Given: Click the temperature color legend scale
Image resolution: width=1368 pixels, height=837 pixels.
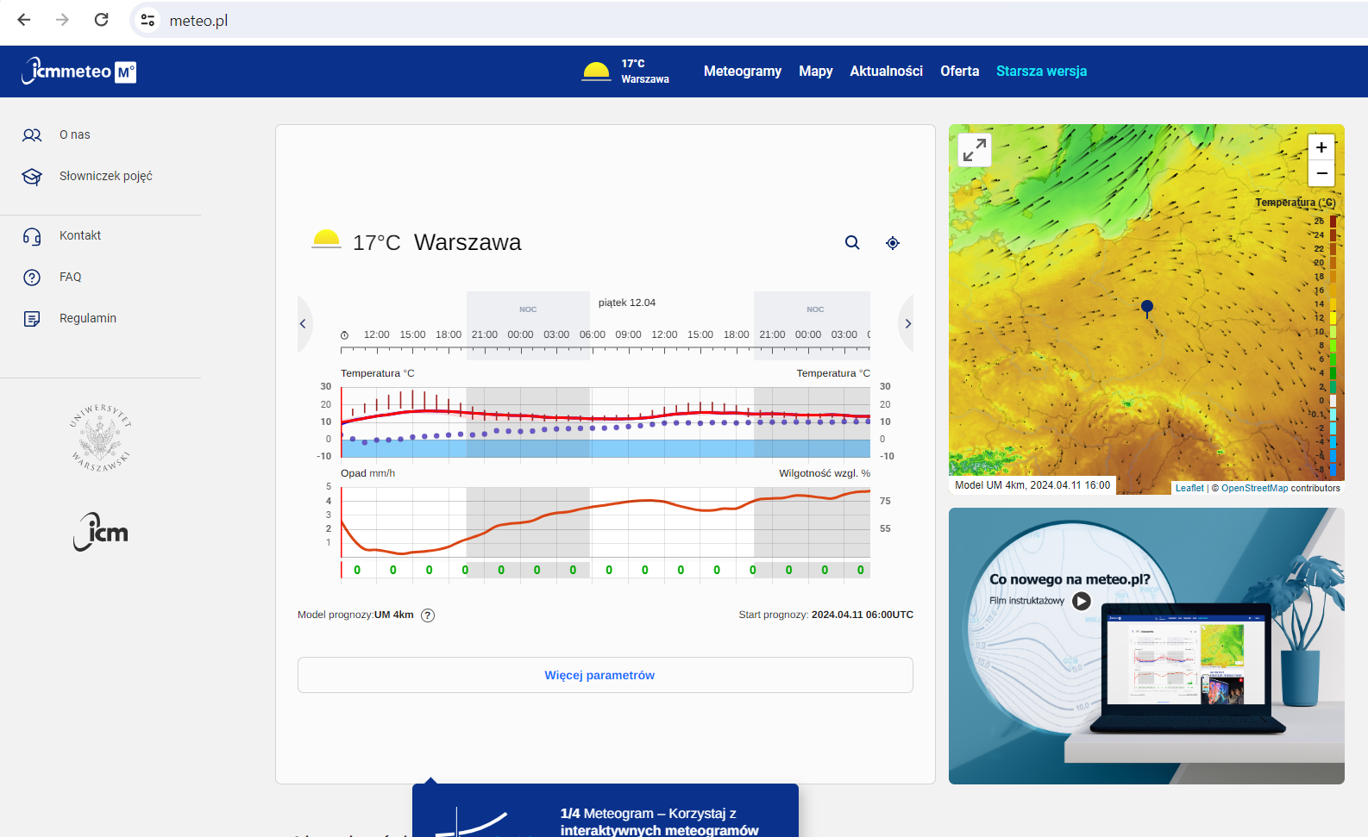Looking at the screenshot, I should click(x=1333, y=345).
